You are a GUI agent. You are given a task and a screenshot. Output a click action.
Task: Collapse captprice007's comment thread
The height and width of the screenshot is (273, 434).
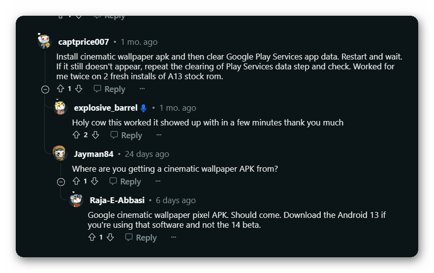point(45,90)
